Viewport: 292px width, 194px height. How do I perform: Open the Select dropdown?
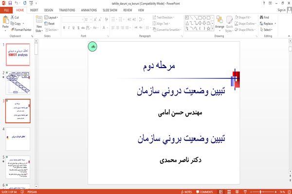pyautogui.click(x=266, y=30)
